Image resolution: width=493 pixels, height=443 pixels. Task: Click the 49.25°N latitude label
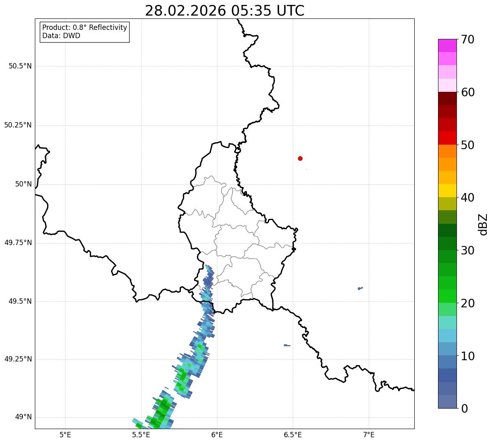(x=18, y=359)
